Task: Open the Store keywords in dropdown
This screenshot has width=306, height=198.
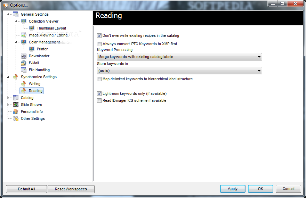Action: coord(179,71)
